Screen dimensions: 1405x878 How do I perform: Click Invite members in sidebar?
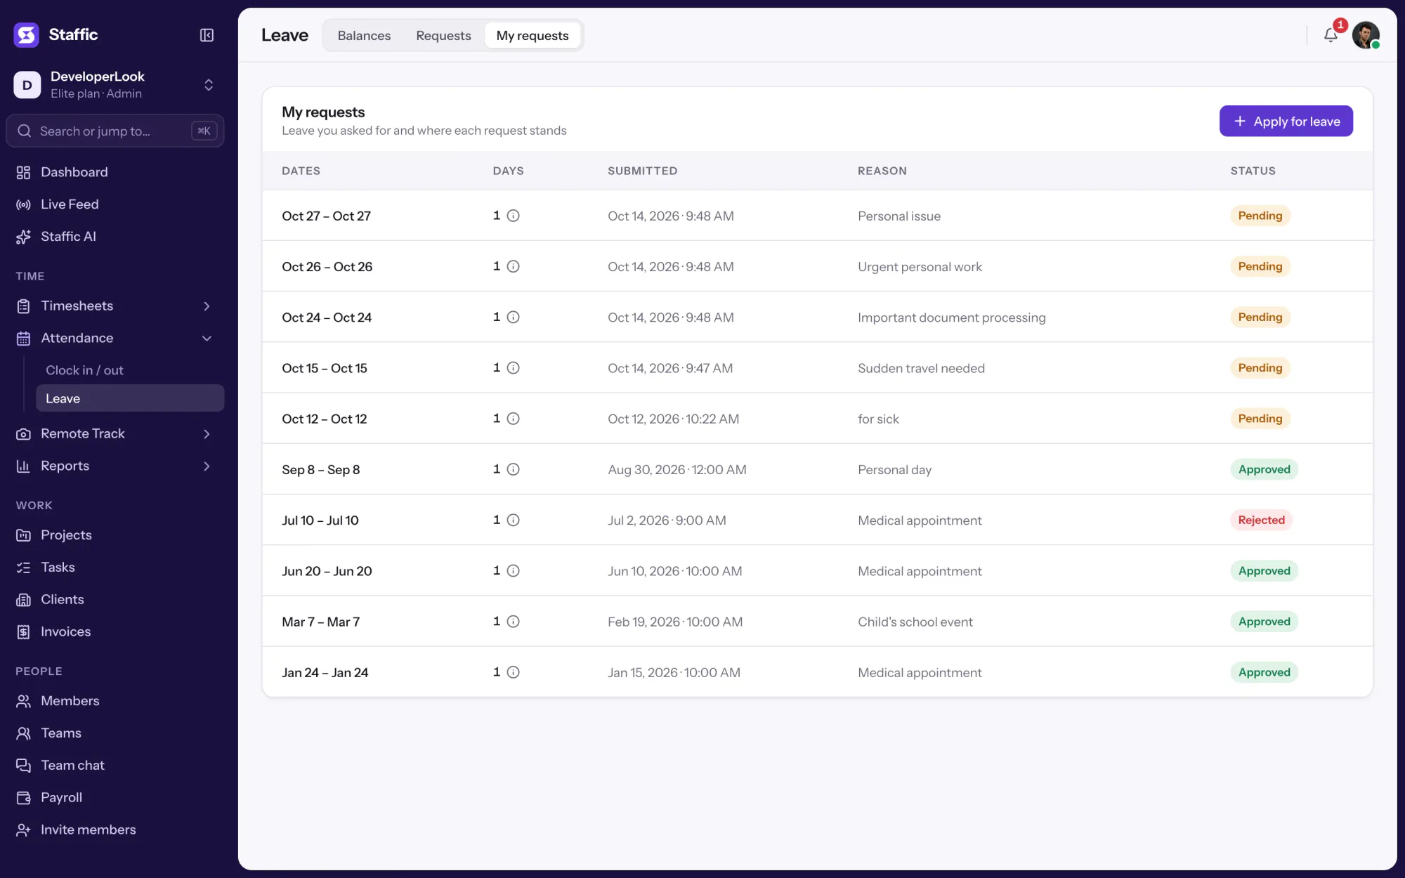115,830
